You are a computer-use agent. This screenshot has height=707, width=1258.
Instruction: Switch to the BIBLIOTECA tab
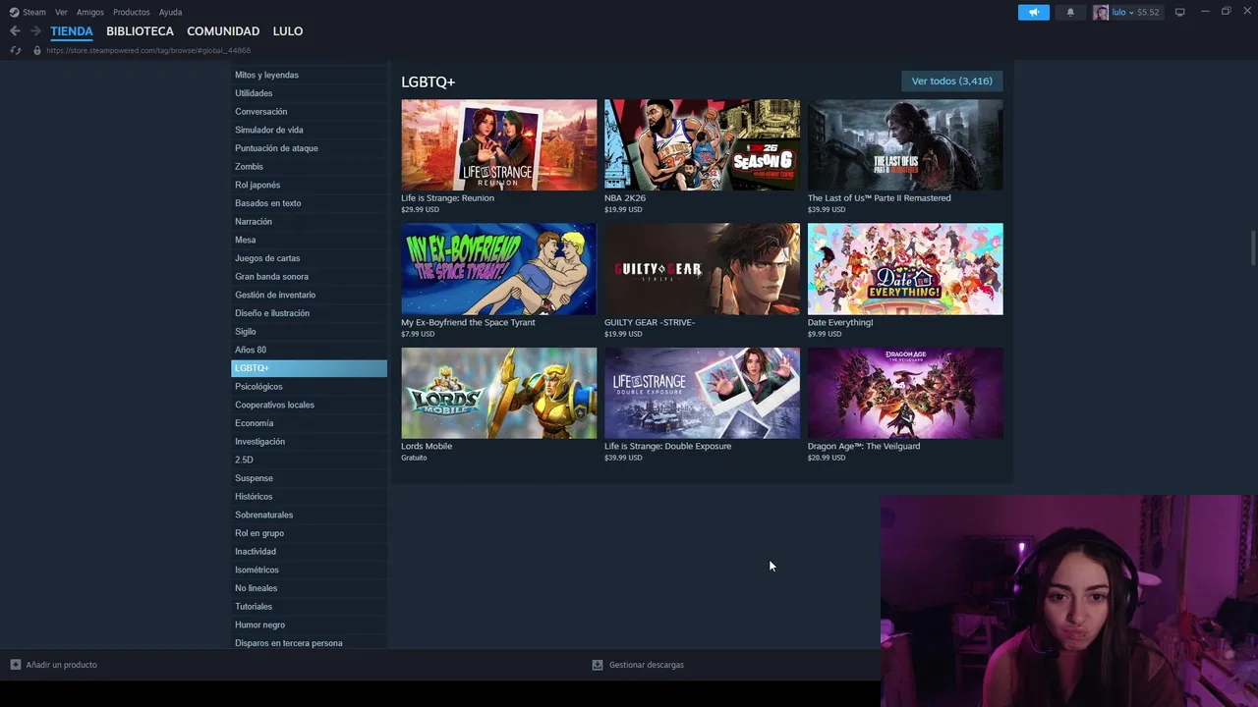click(x=140, y=31)
